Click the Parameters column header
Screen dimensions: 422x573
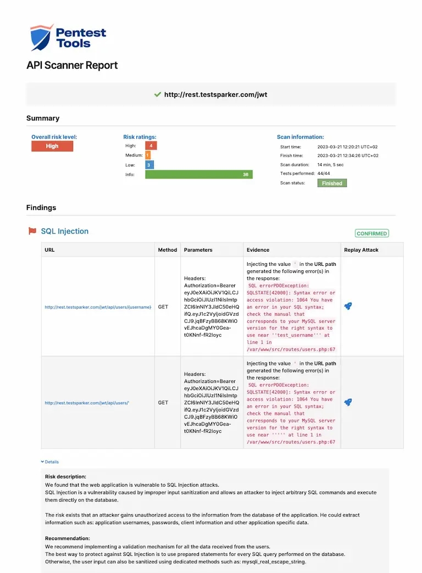tap(198, 250)
